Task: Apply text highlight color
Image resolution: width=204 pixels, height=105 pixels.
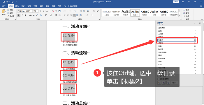Action: click(x=46, y=15)
